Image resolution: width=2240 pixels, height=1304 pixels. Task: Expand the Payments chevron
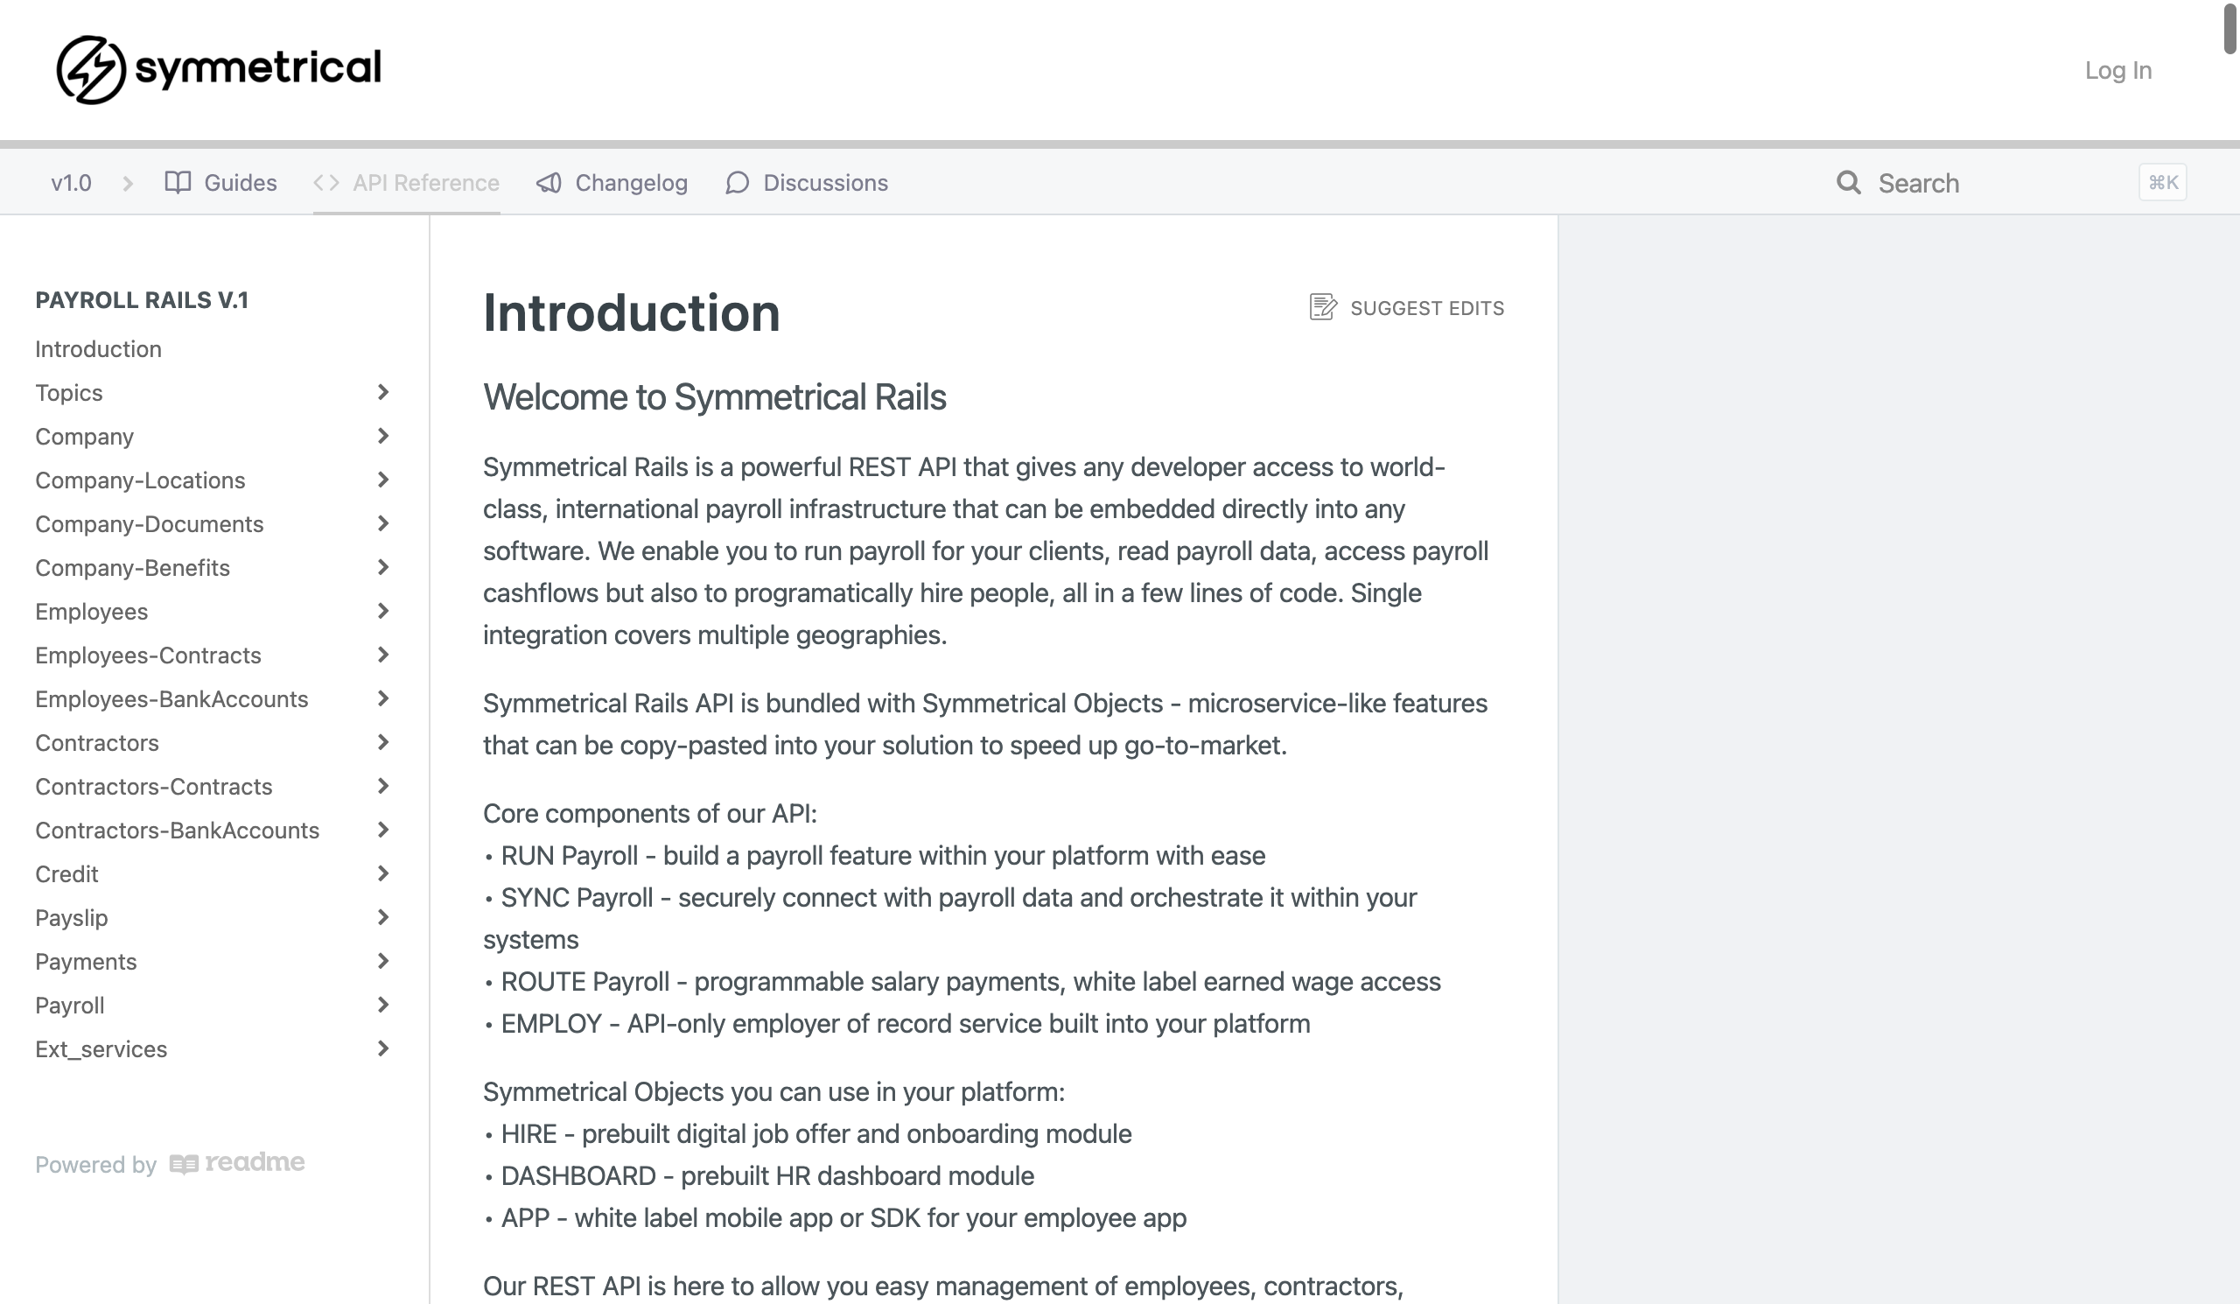383,961
